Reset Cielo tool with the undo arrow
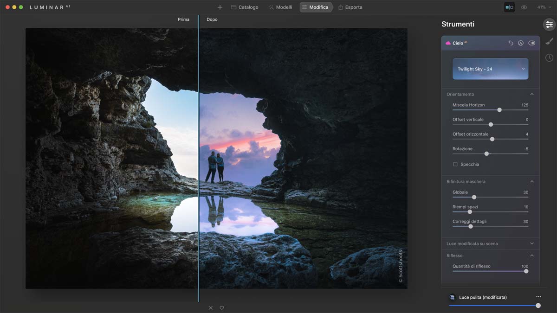557x313 pixels. coord(511,43)
